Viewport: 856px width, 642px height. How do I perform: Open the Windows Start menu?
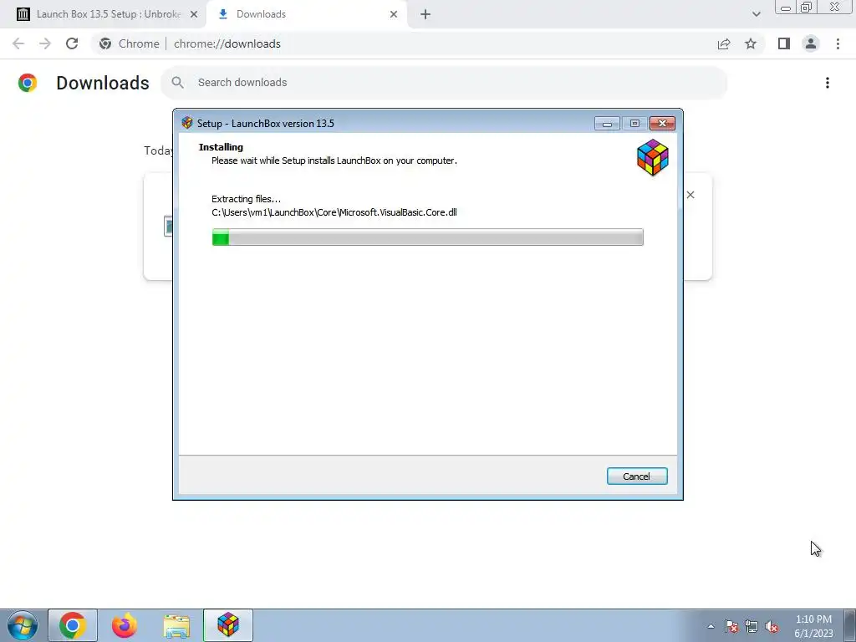click(23, 625)
